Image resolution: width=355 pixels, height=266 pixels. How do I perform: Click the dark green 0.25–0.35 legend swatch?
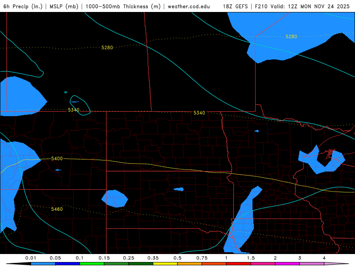pyautogui.click(x=141, y=264)
